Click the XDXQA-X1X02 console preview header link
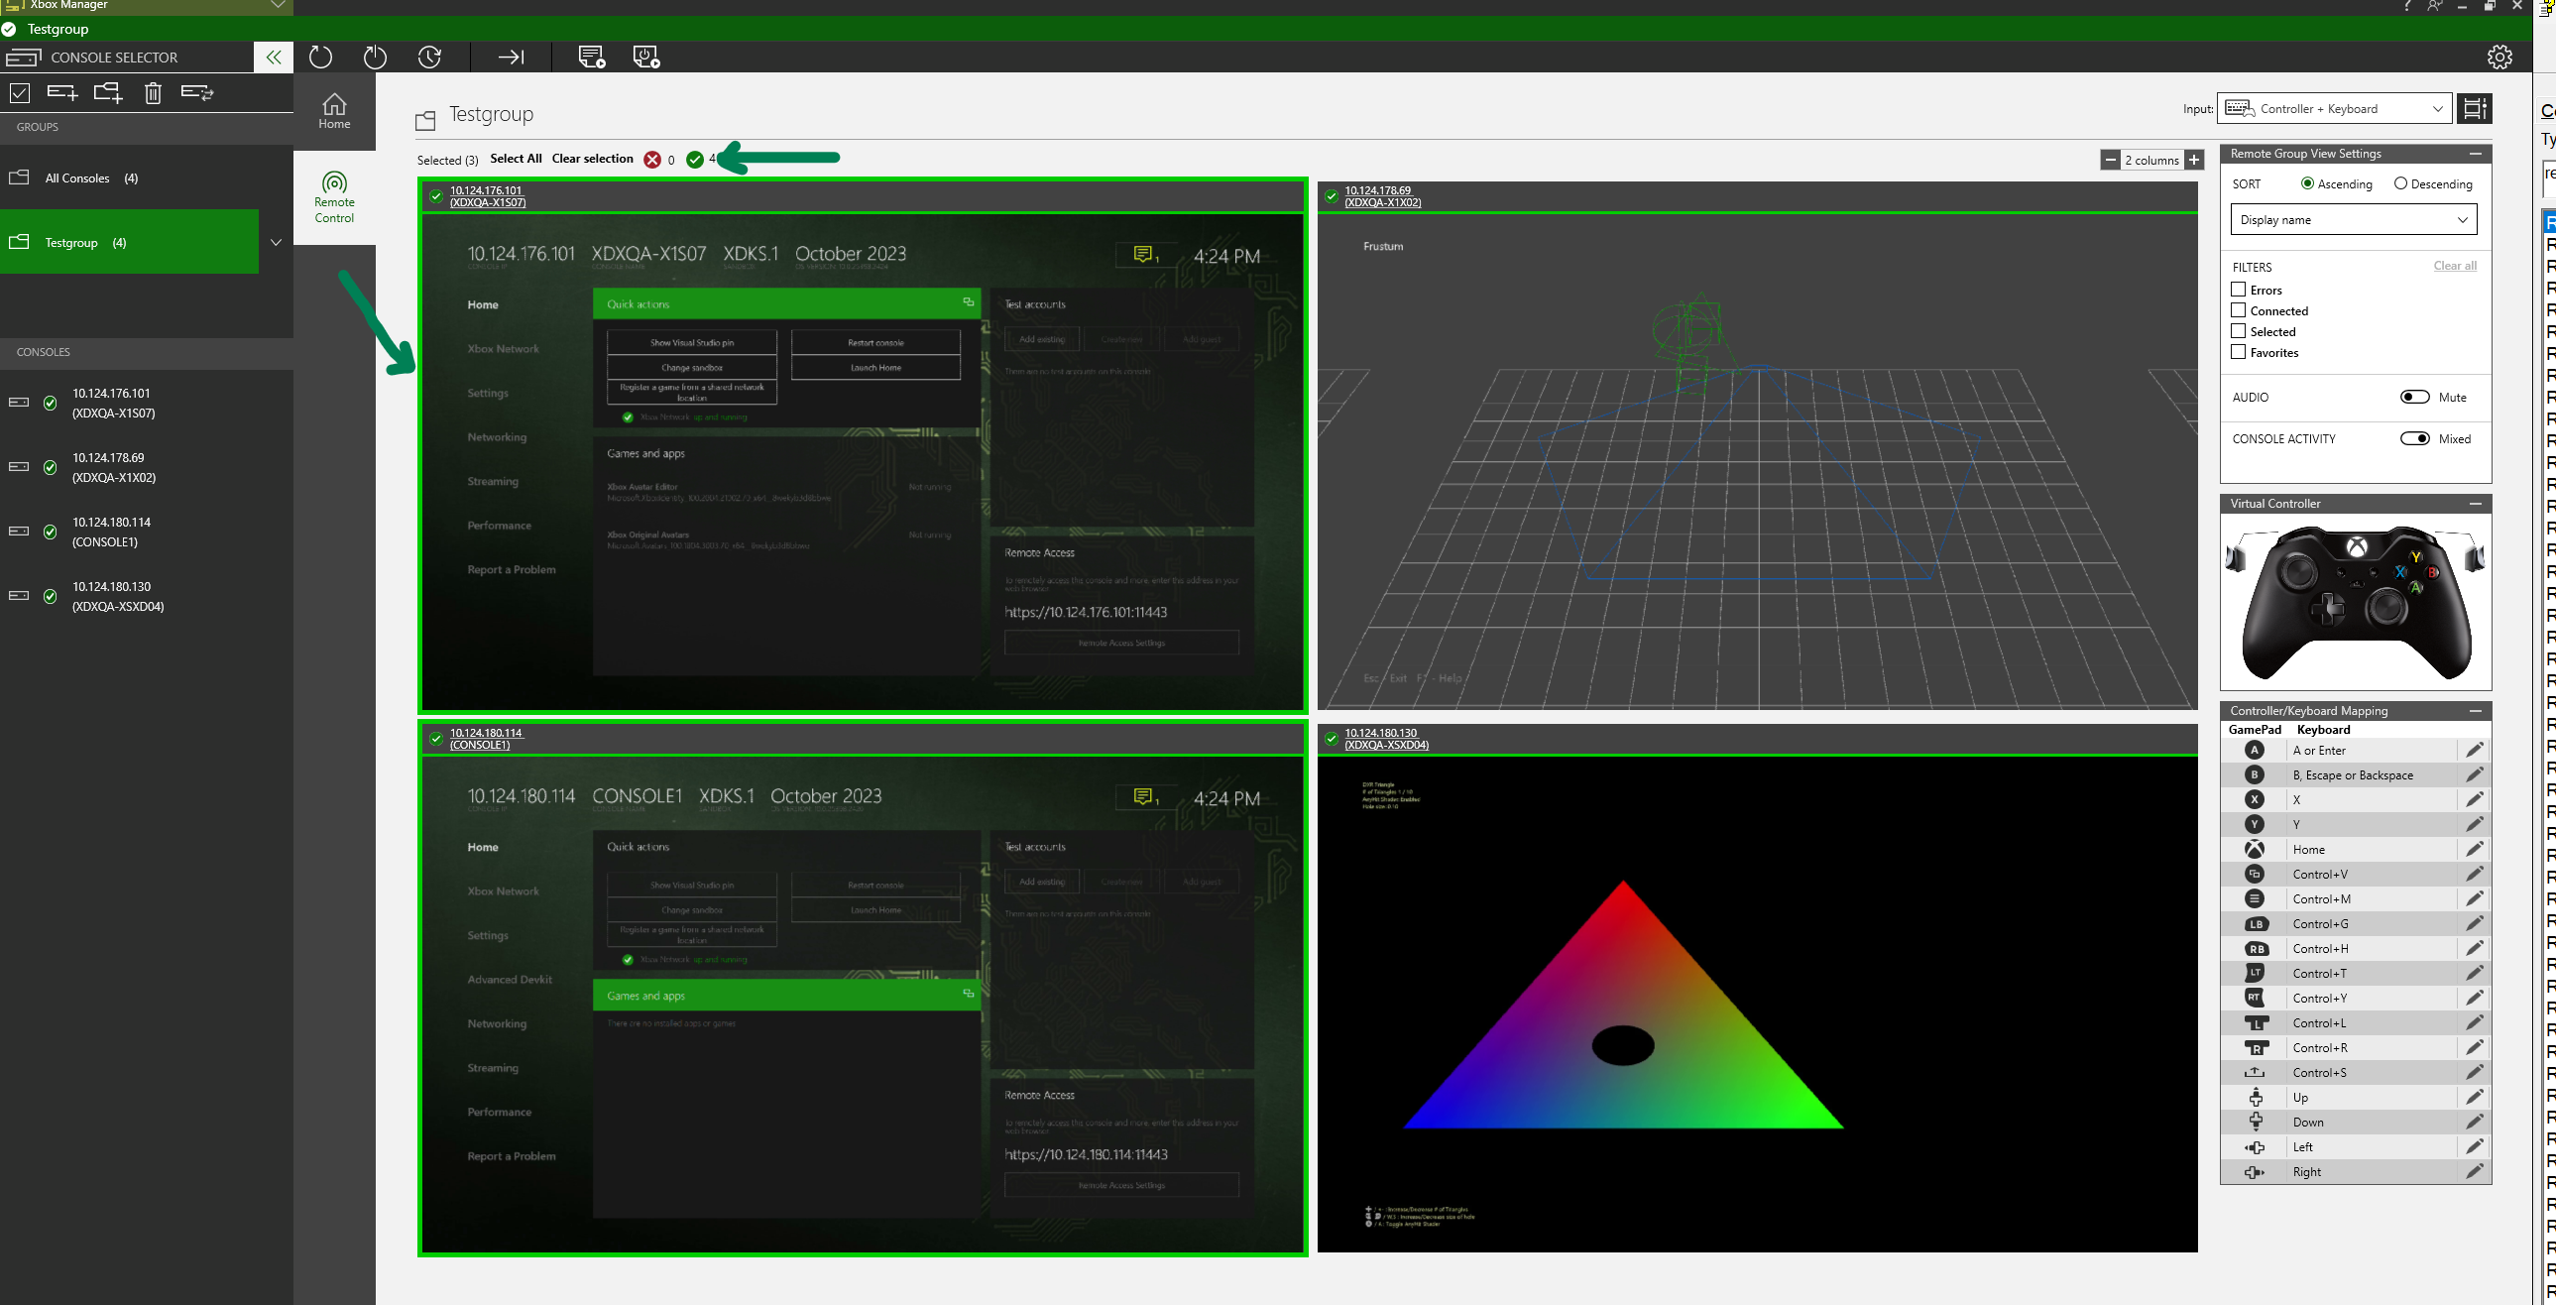 [x=1383, y=196]
